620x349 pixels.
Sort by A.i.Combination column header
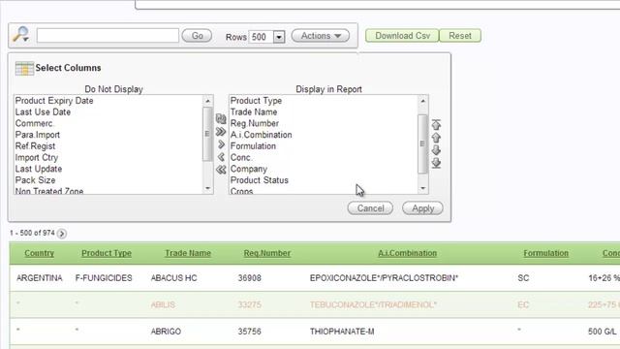[407, 253]
